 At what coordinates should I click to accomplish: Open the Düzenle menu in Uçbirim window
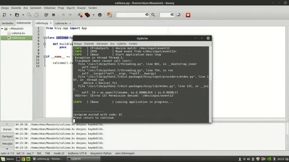pos(89,44)
